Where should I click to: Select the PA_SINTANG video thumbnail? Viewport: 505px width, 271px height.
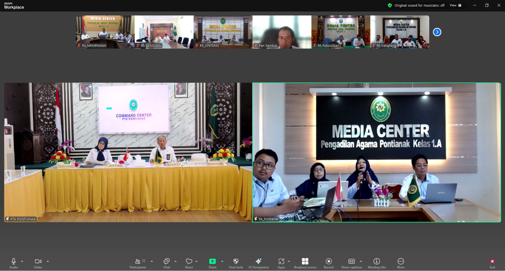tap(223, 32)
